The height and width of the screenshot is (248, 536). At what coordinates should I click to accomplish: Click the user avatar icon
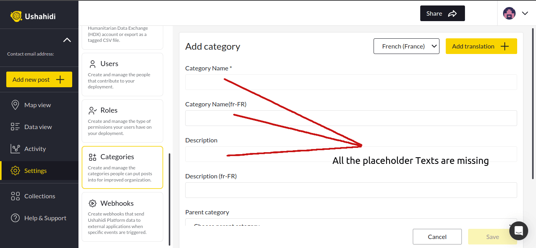(x=509, y=13)
